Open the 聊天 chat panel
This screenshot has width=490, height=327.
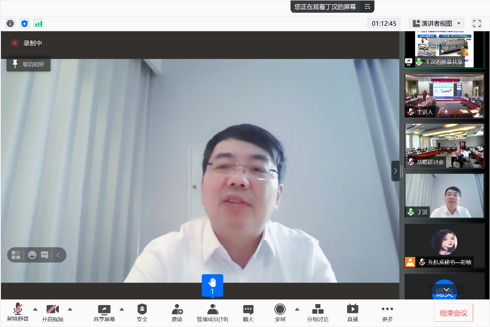[248, 313]
